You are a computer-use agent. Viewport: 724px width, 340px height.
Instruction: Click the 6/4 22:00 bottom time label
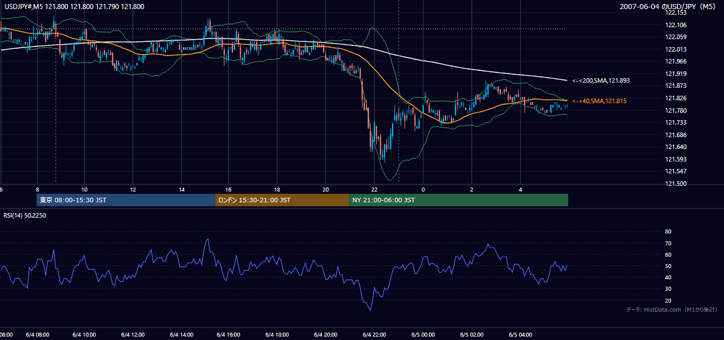pyautogui.click(x=374, y=334)
